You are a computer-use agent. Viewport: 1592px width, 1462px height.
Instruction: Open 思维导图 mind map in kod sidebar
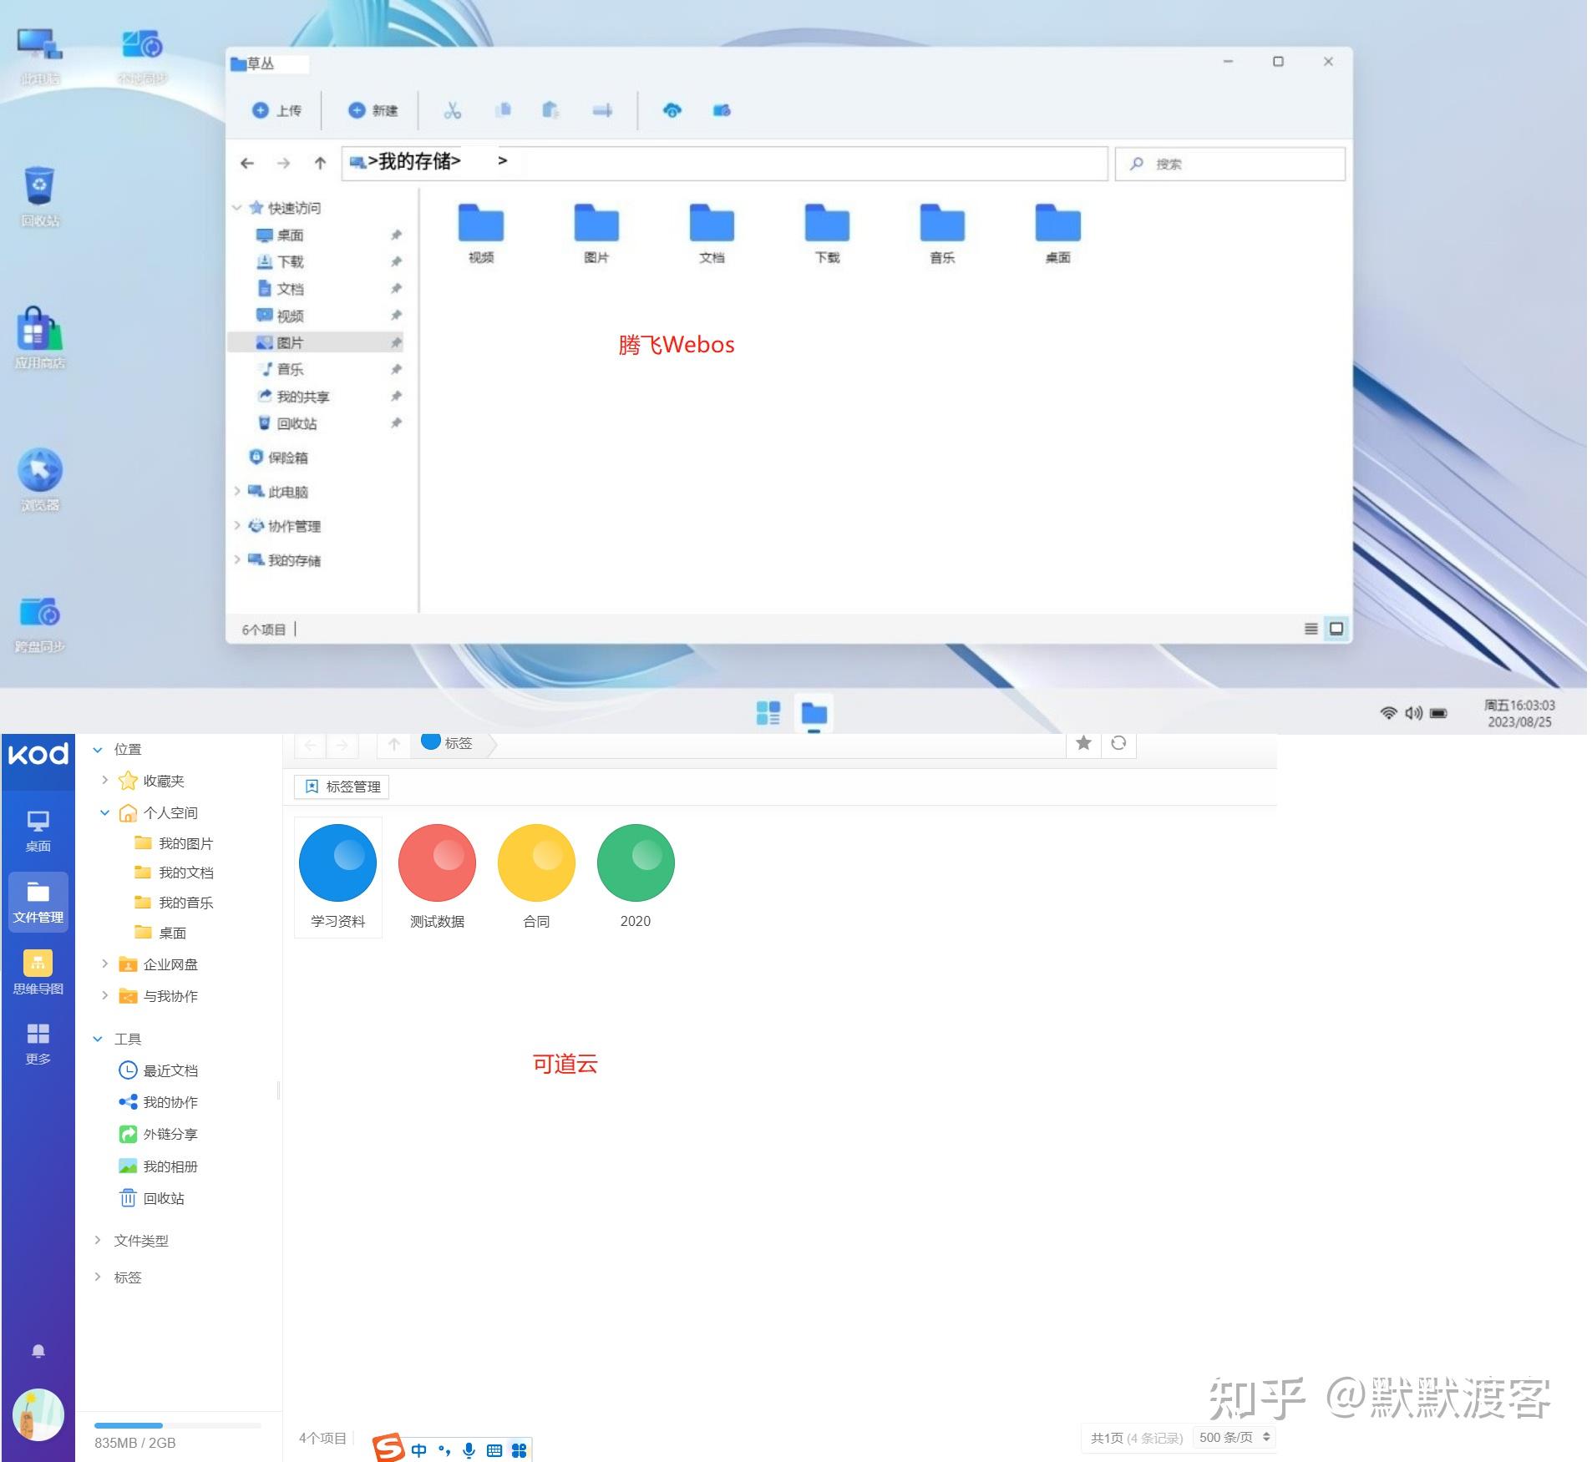tap(37, 971)
